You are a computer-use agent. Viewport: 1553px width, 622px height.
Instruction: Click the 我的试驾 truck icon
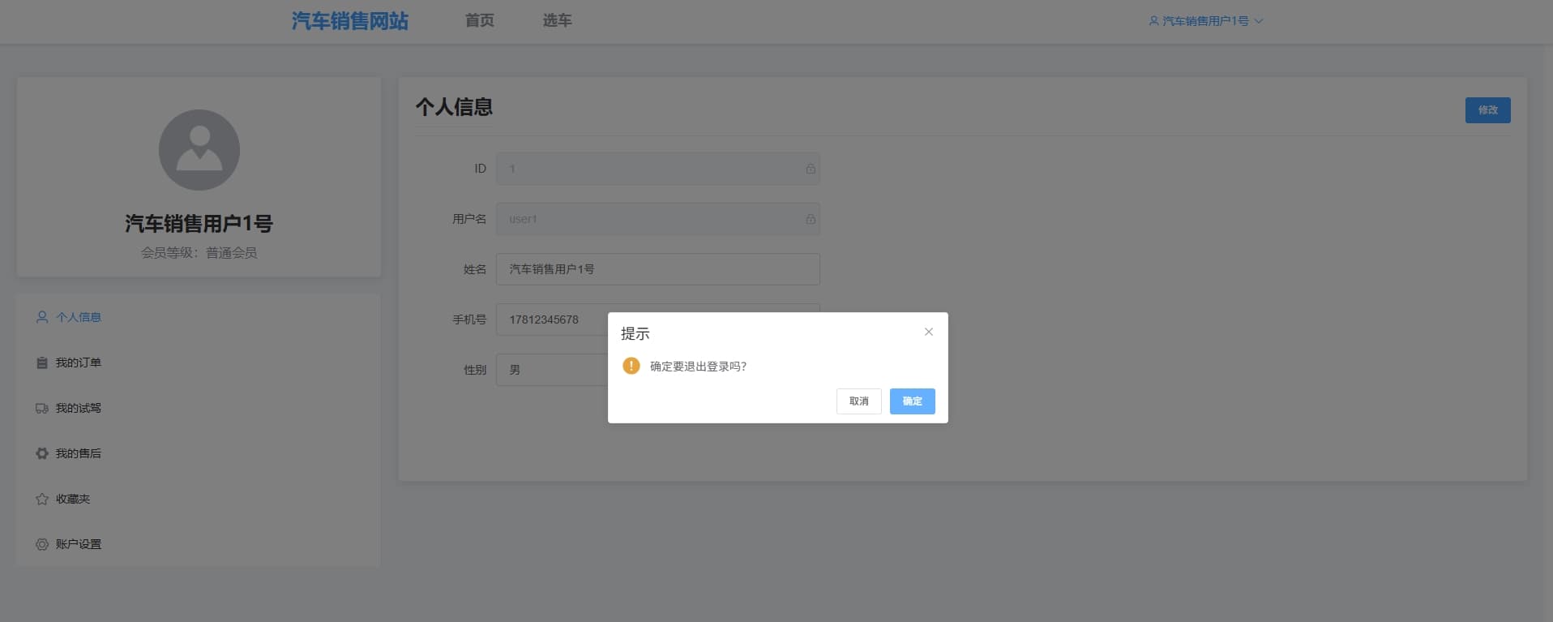point(42,408)
